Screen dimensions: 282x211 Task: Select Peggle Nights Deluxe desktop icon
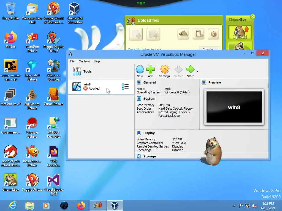54,42
